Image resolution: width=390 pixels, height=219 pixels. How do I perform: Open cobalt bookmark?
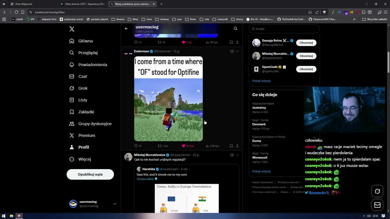pyautogui.click(x=17, y=19)
